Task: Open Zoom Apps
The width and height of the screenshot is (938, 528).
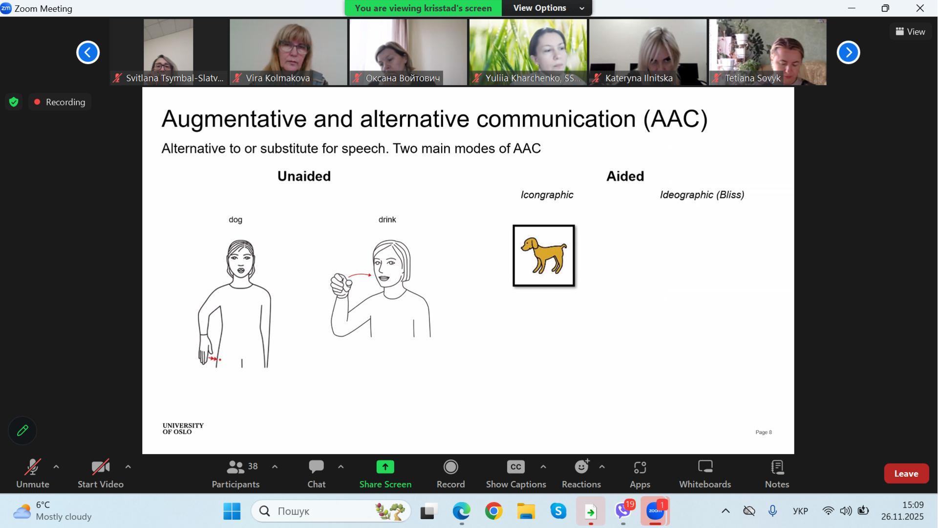Action: tap(640, 473)
